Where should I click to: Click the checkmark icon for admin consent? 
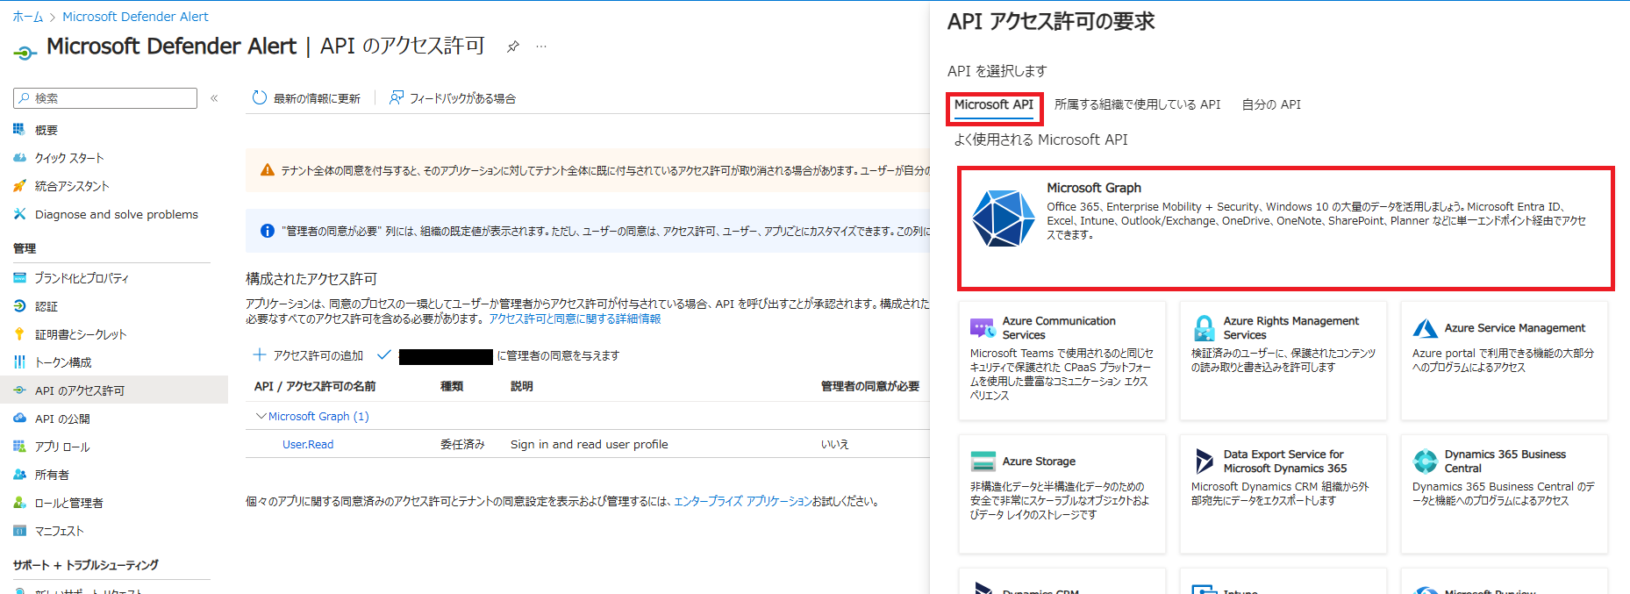tap(383, 354)
